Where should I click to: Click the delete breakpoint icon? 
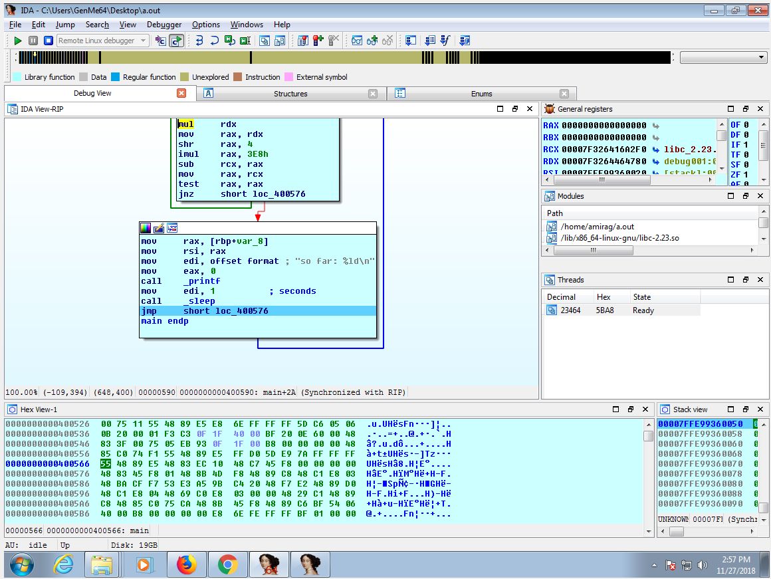pos(334,41)
